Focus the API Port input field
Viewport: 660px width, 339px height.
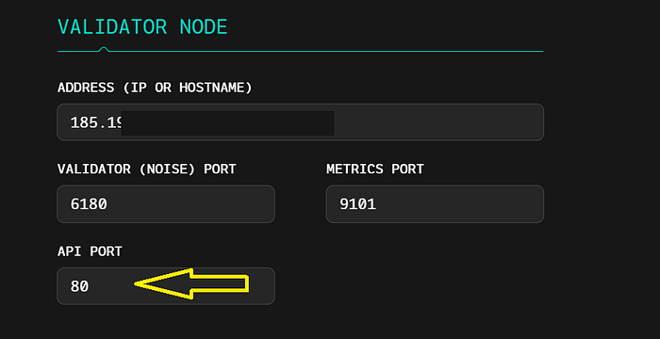point(166,286)
